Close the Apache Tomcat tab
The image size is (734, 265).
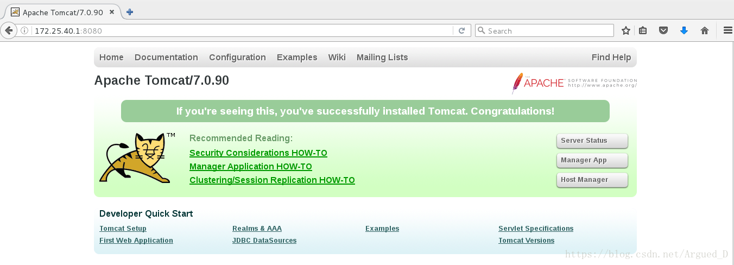[112, 12]
